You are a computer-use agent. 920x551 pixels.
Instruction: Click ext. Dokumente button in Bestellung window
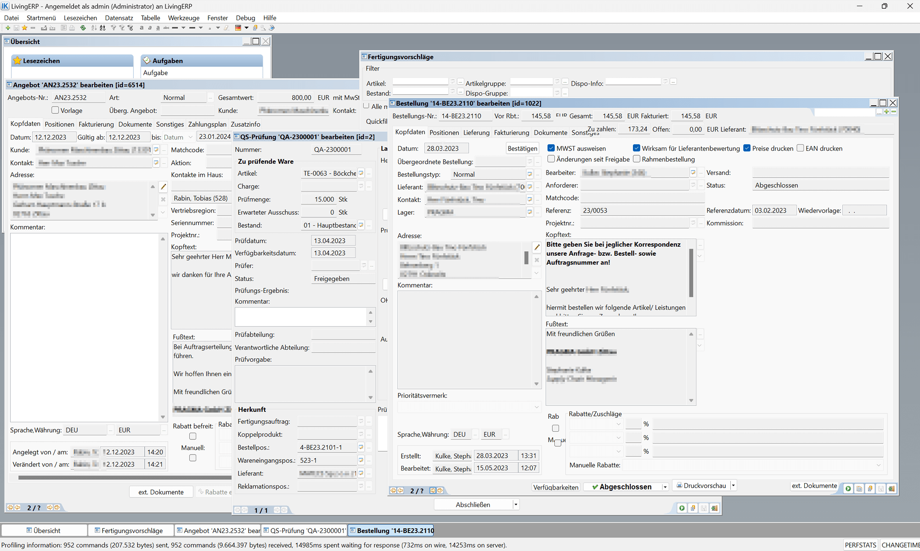pyautogui.click(x=814, y=485)
